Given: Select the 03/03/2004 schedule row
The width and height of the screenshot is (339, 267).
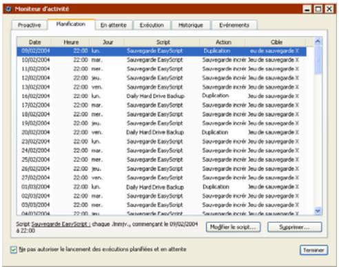Looking at the screenshot, I should coord(161,205).
